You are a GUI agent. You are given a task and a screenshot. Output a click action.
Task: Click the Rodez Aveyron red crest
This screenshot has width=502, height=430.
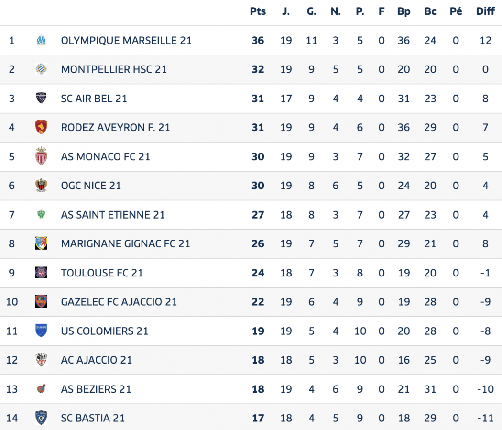[41, 128]
